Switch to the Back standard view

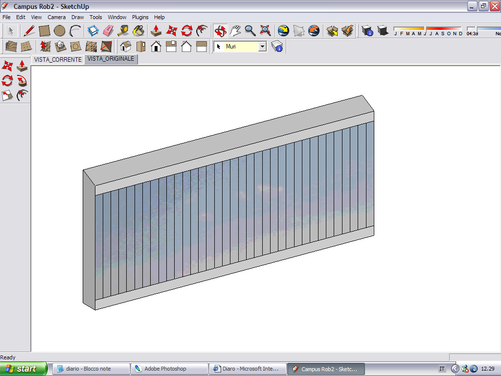pos(186,47)
